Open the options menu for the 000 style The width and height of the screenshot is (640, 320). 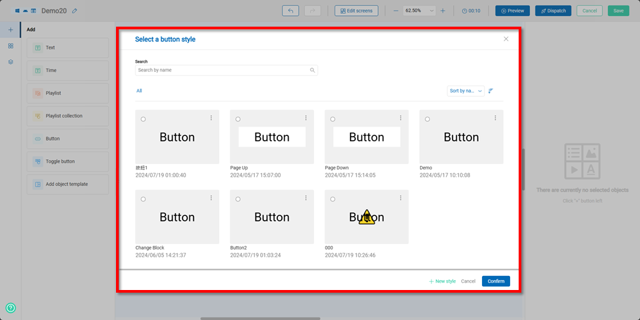point(401,198)
